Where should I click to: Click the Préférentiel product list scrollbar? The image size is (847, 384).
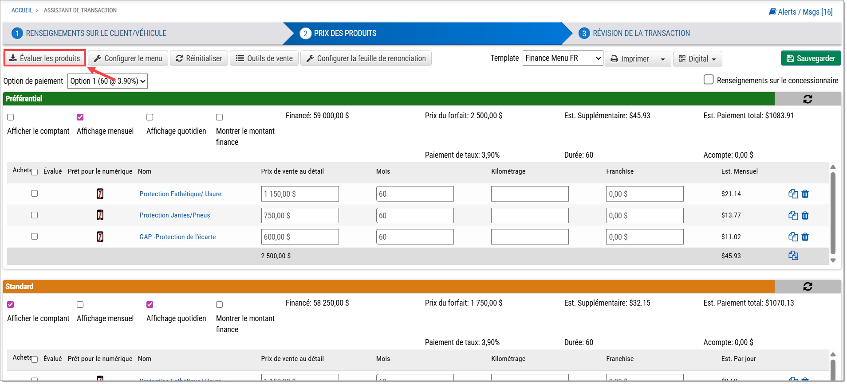click(833, 213)
